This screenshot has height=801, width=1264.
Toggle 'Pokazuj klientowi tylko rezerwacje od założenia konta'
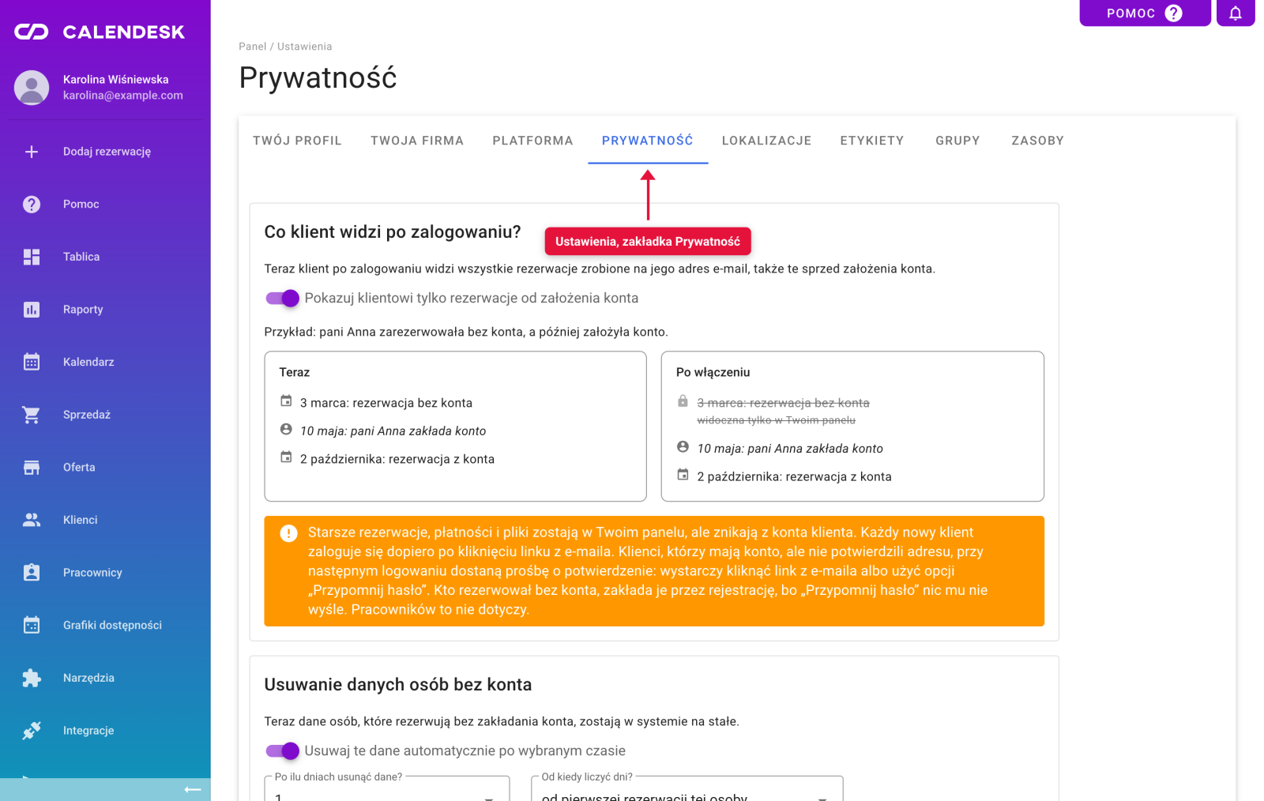[x=282, y=298]
